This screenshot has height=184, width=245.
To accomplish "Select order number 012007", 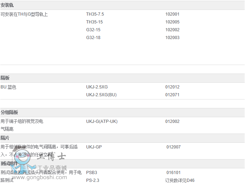I will tap(173, 147).
